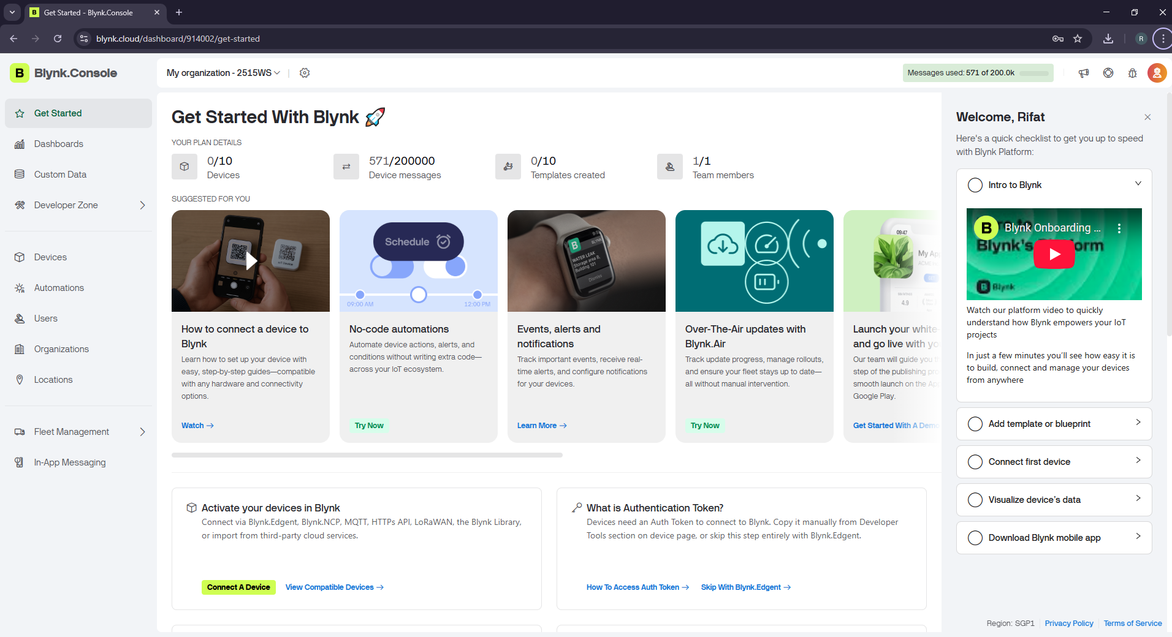Open organization settings gear icon
Image resolution: width=1172 pixels, height=637 pixels.
tap(305, 73)
